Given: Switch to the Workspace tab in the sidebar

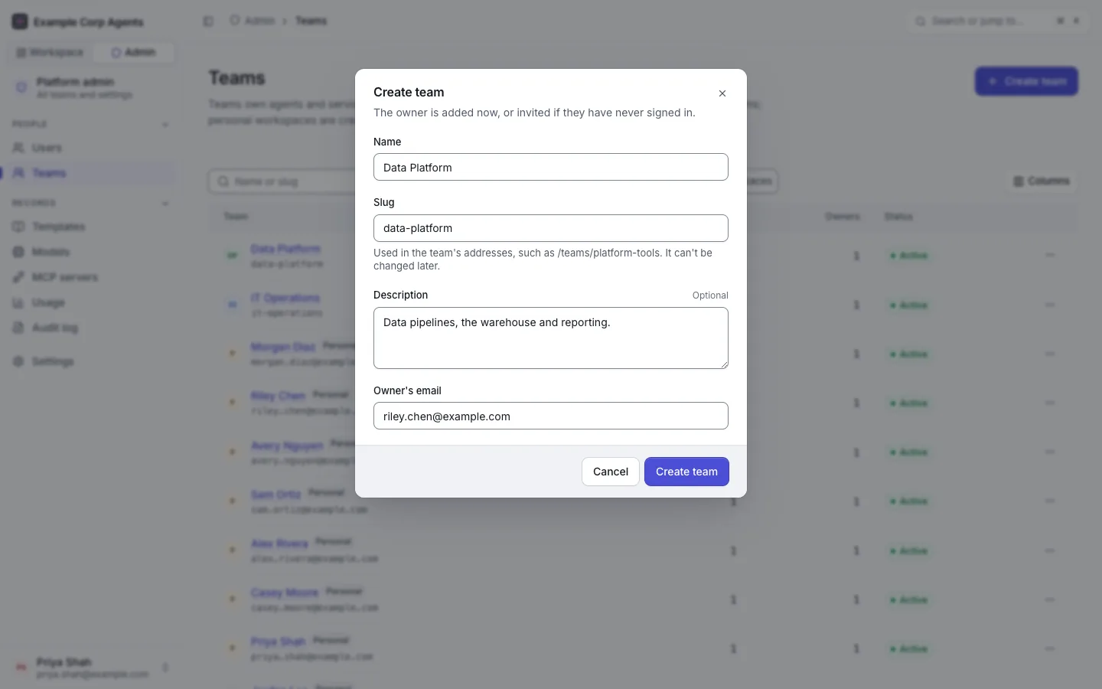Looking at the screenshot, I should 51,53.
